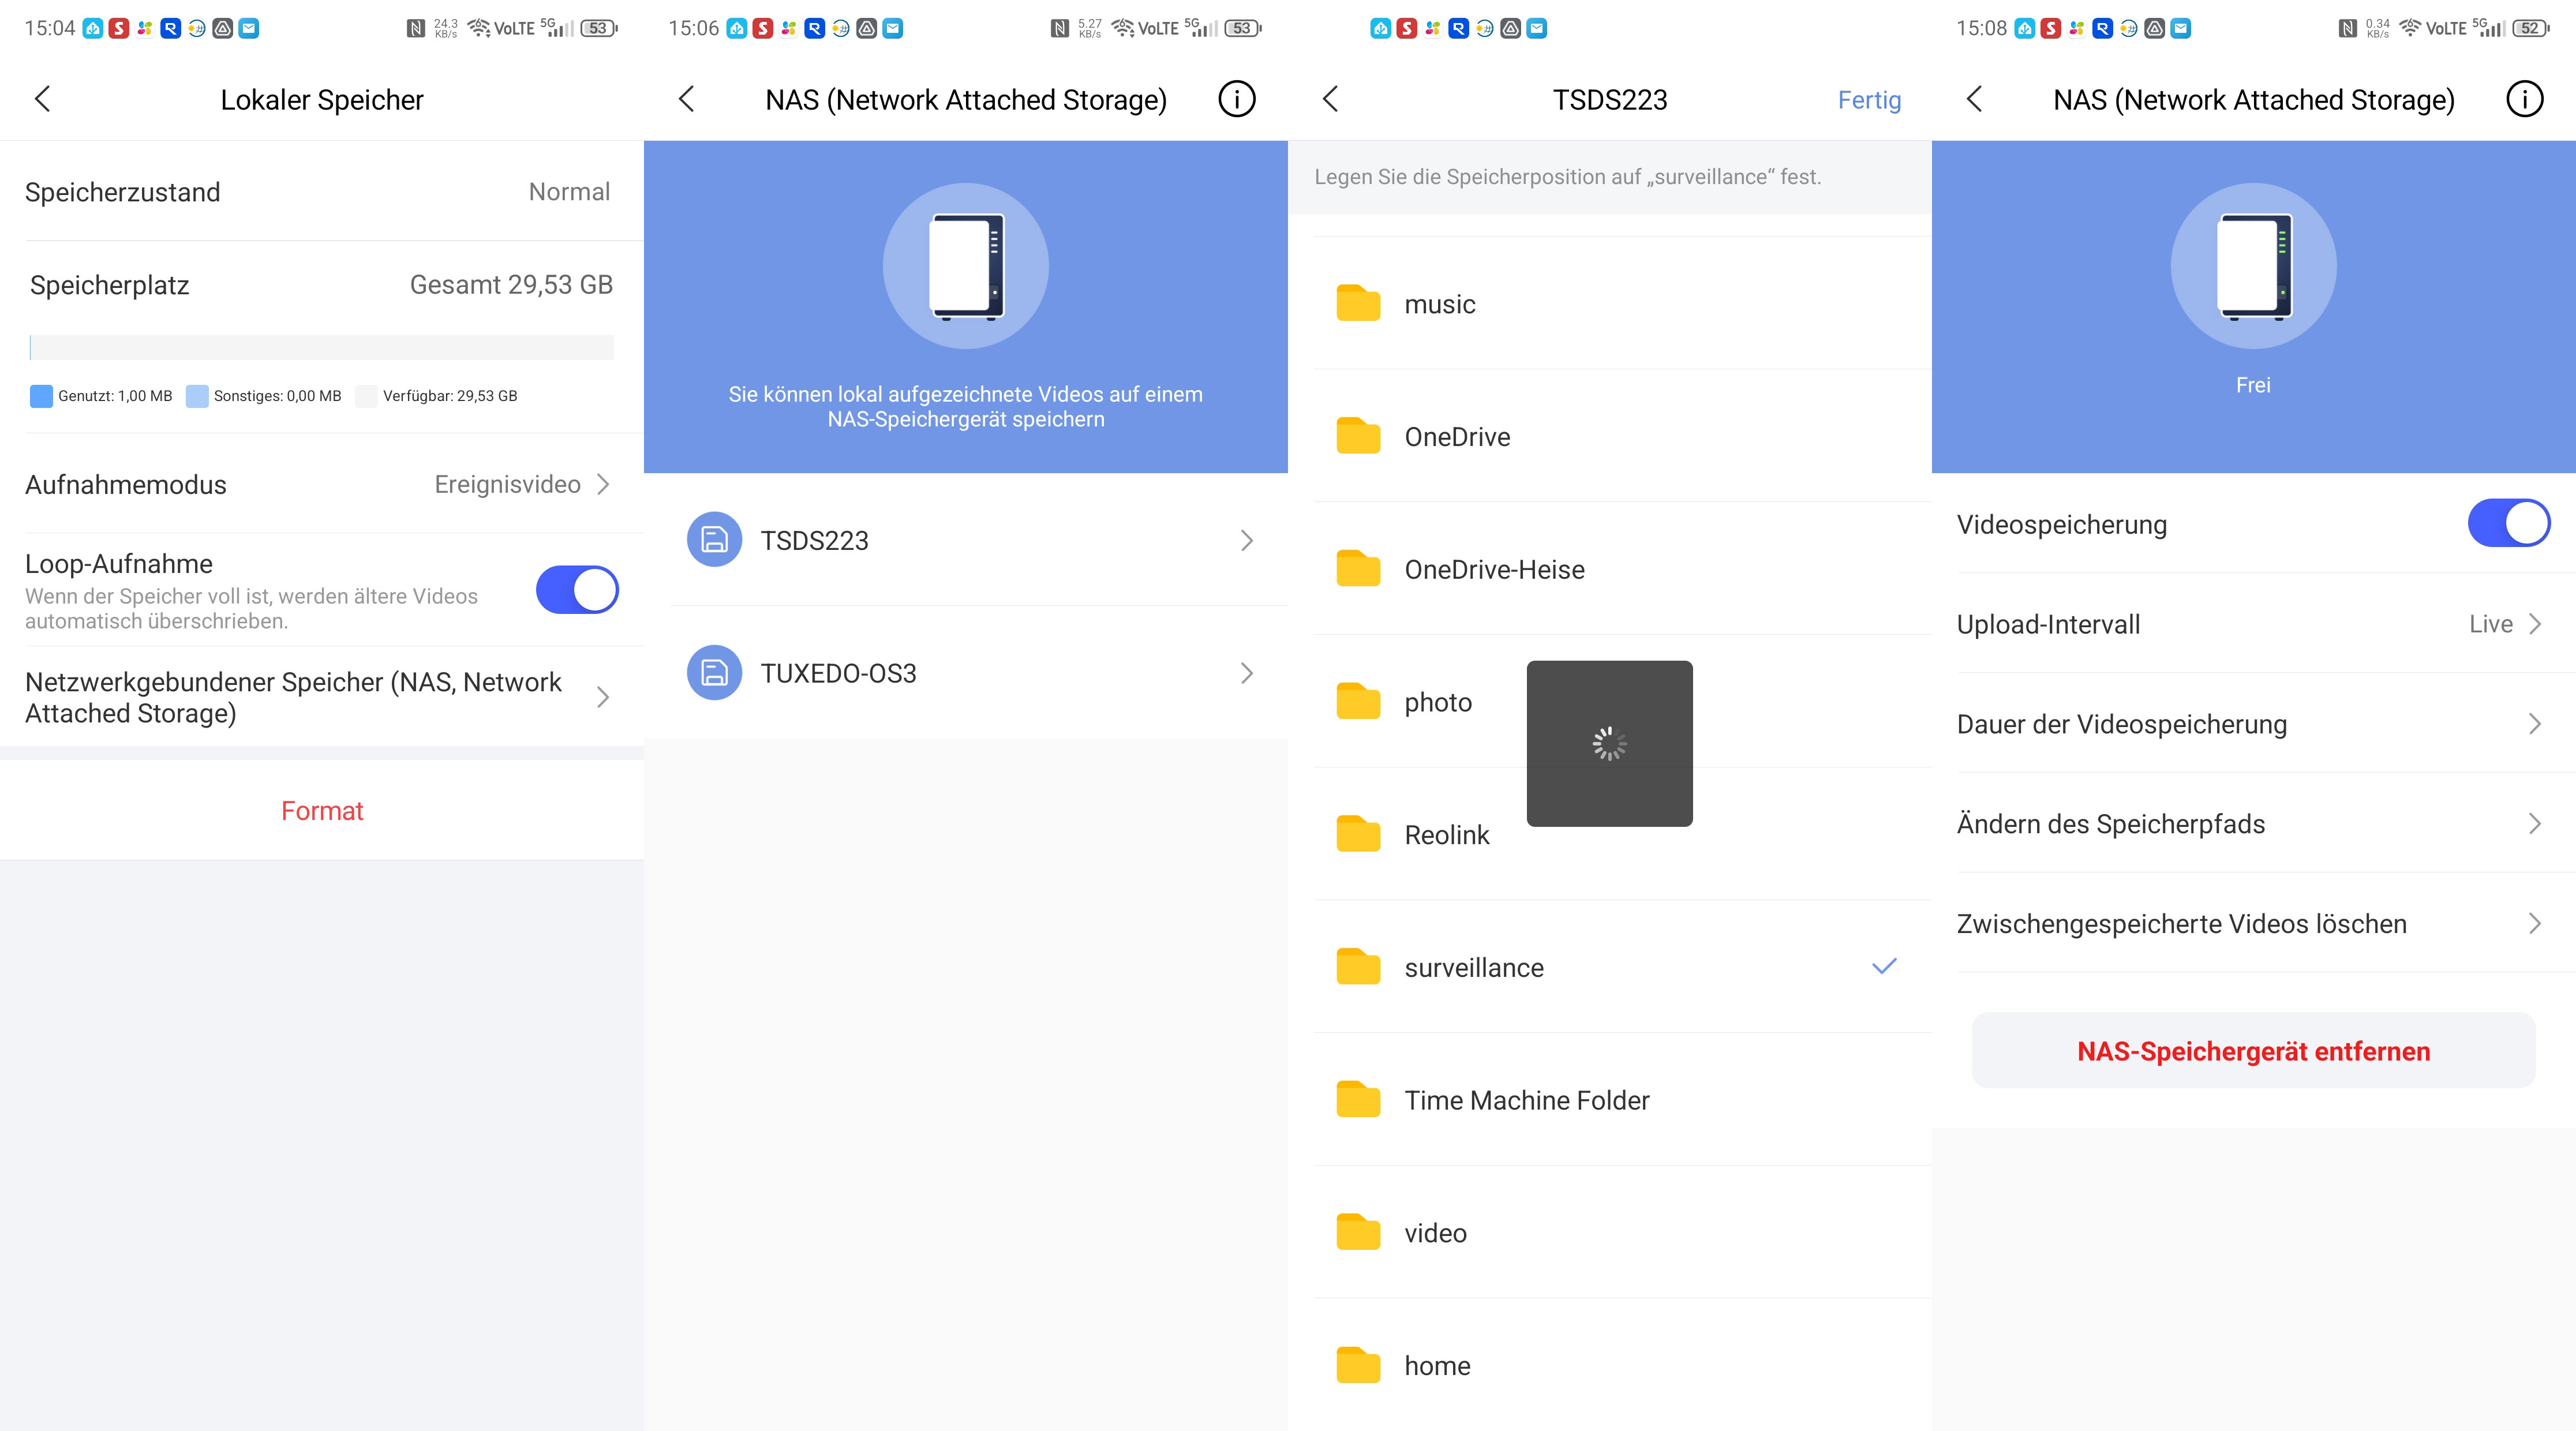Tap the Time Machine Folder icon
2576x1431 pixels.
coord(1358,1100)
